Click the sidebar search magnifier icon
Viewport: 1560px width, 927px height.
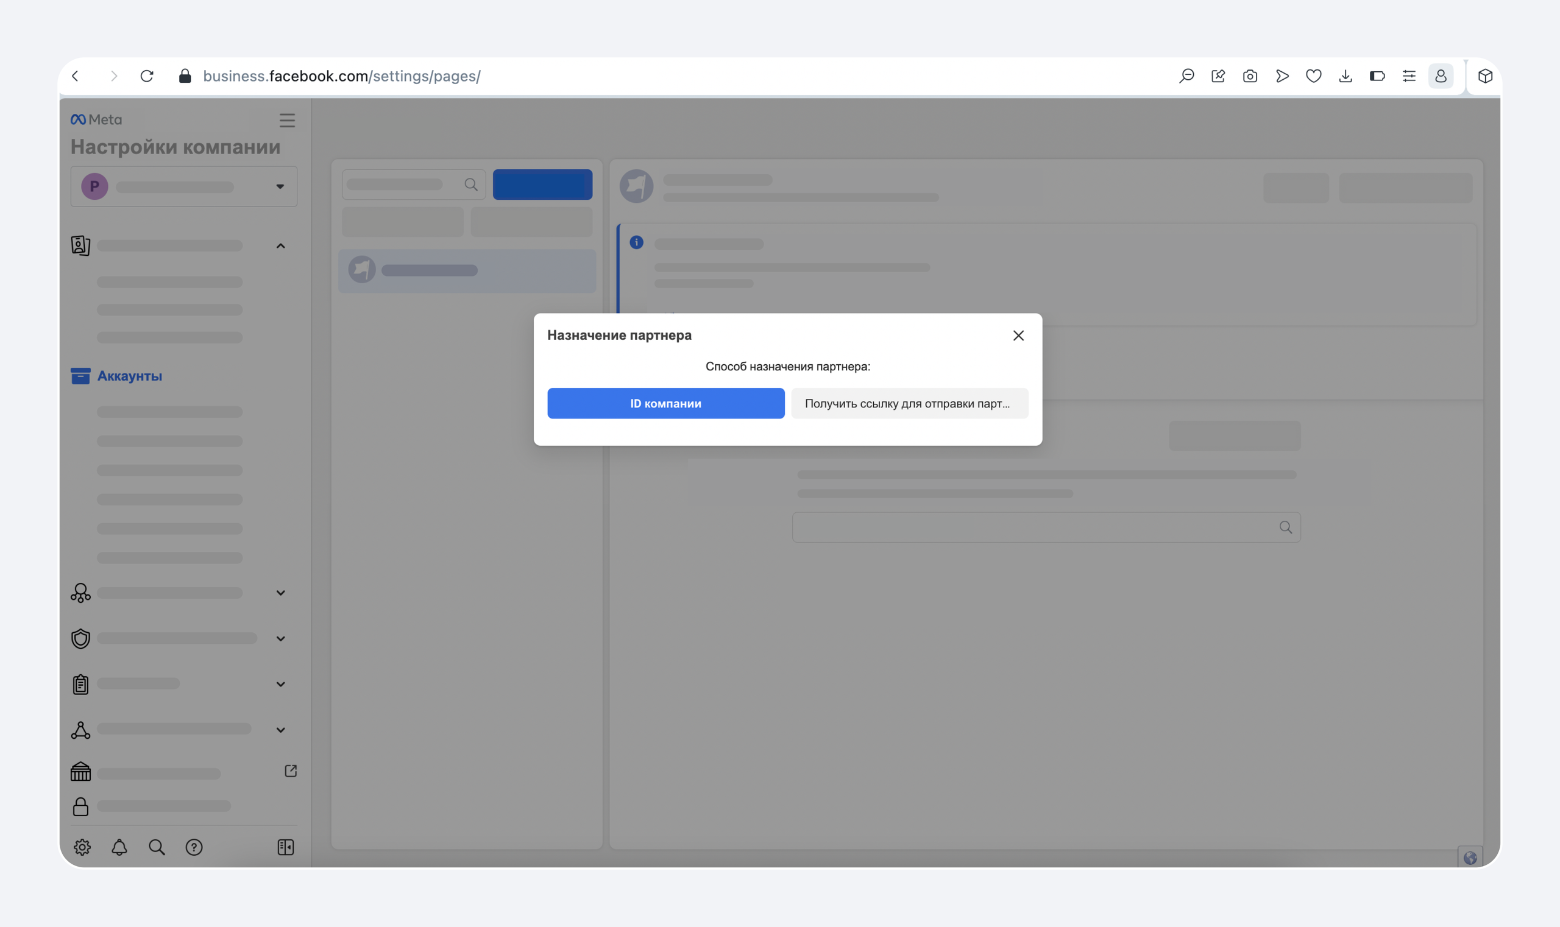tap(156, 847)
